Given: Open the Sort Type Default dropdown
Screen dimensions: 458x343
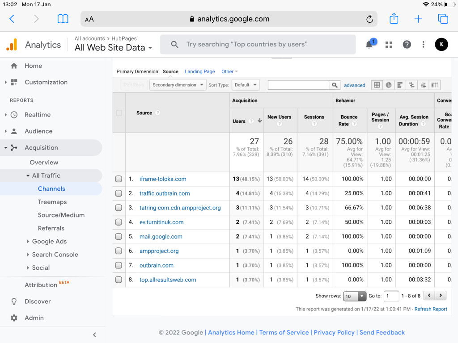Looking at the screenshot, I should point(246,85).
